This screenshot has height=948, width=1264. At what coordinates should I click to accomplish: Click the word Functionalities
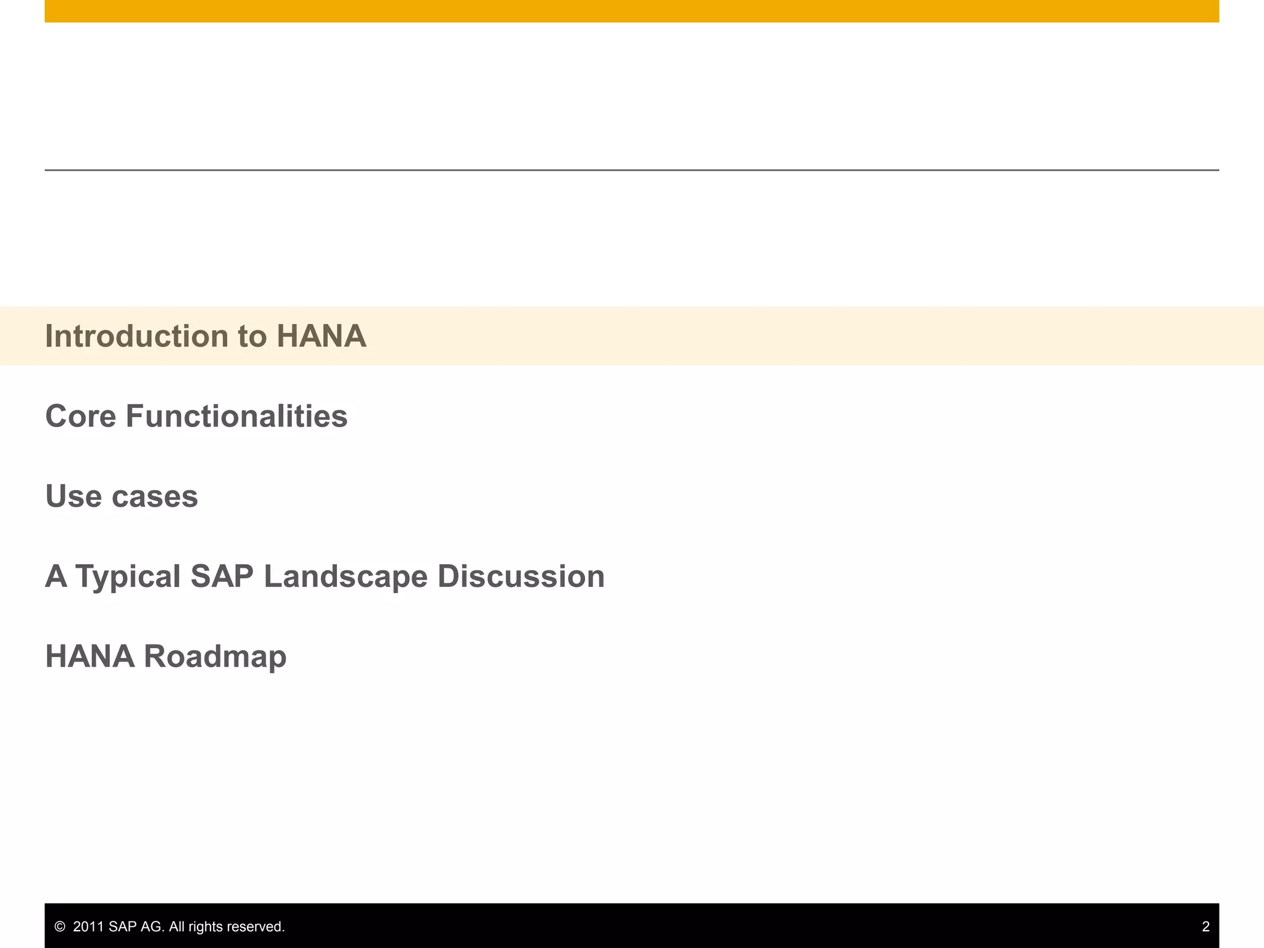tap(236, 416)
